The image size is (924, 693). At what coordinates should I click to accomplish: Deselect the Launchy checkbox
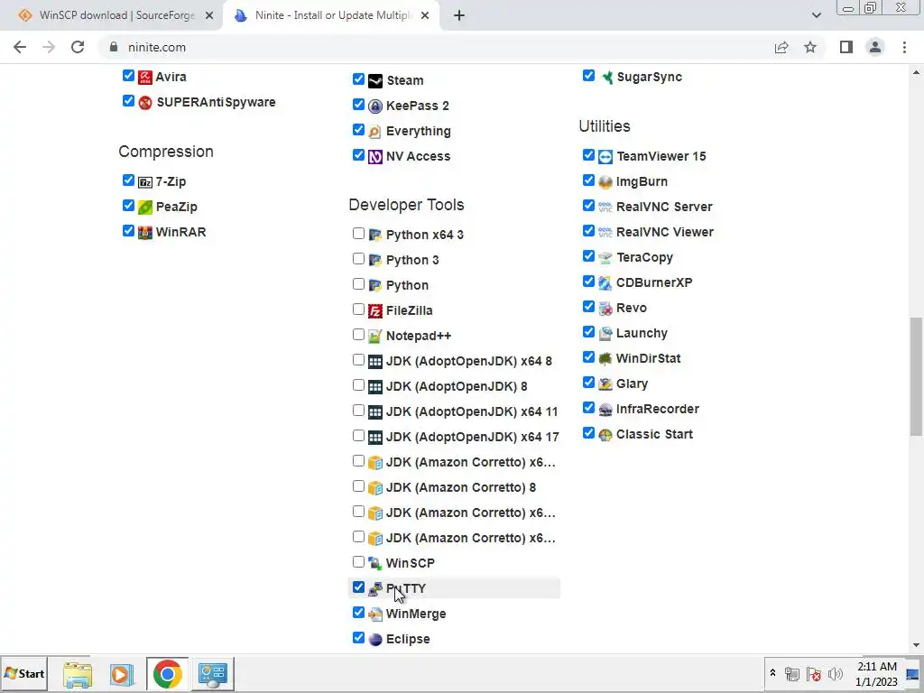click(x=588, y=332)
